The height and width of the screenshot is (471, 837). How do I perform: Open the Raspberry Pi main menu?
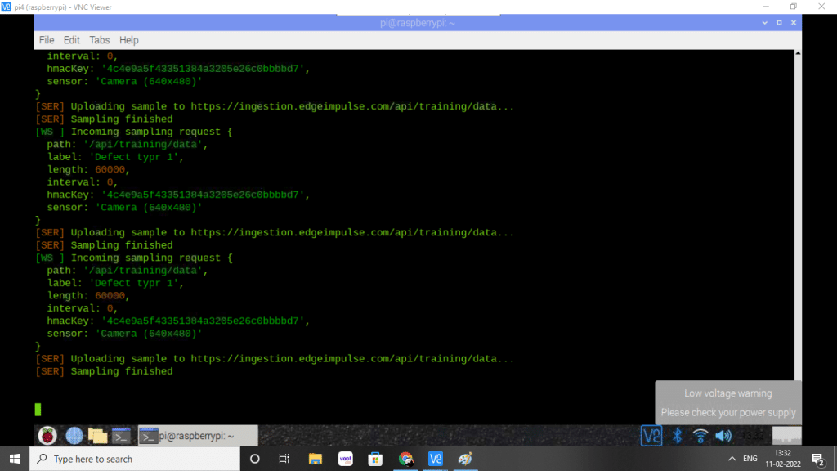[47, 436]
